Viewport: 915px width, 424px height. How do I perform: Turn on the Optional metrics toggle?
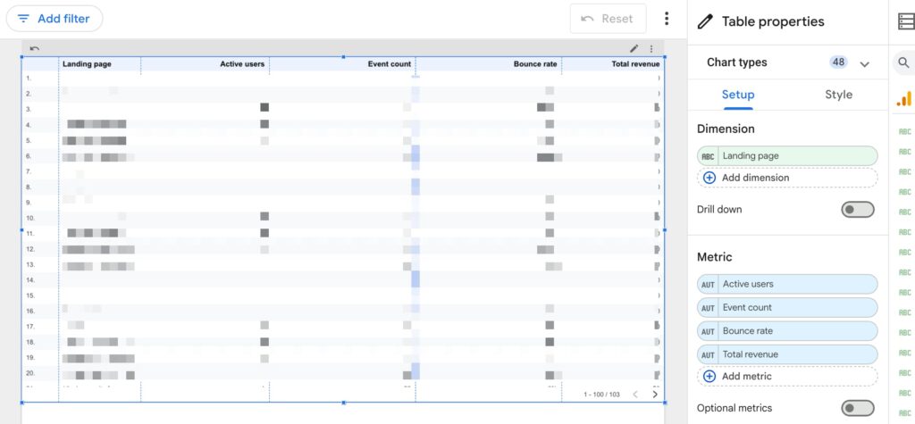(858, 408)
